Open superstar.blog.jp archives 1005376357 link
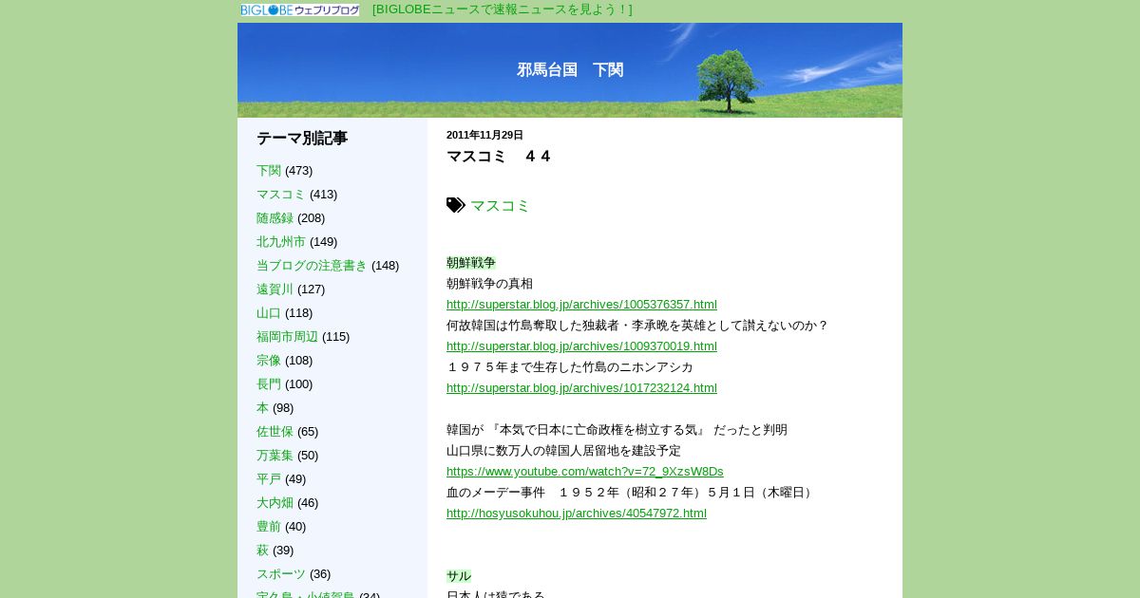Screen dimensions: 1140x598 click(x=581, y=305)
